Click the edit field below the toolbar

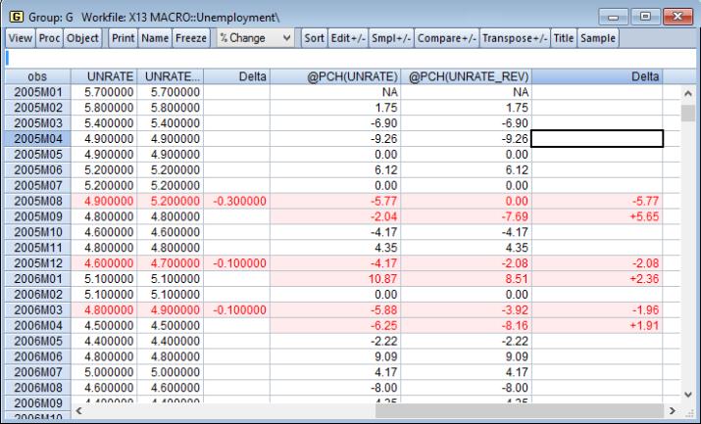(350, 59)
